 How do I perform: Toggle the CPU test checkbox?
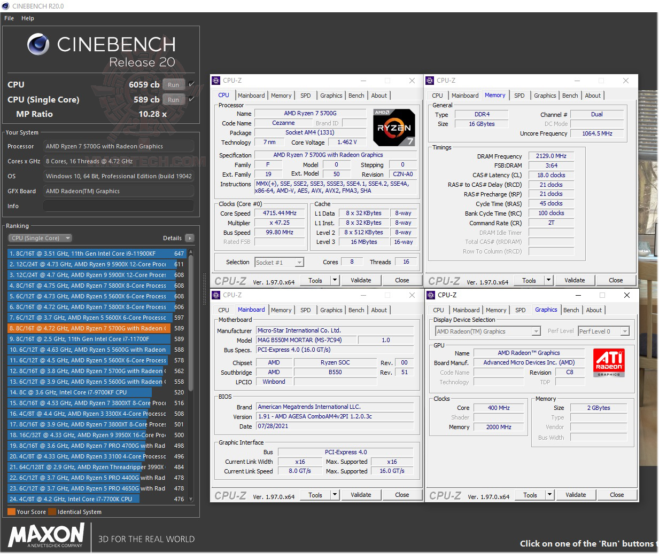[x=191, y=84]
